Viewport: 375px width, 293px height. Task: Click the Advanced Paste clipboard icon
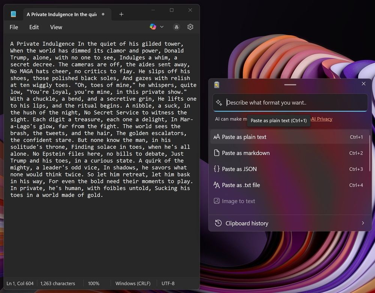tap(217, 85)
